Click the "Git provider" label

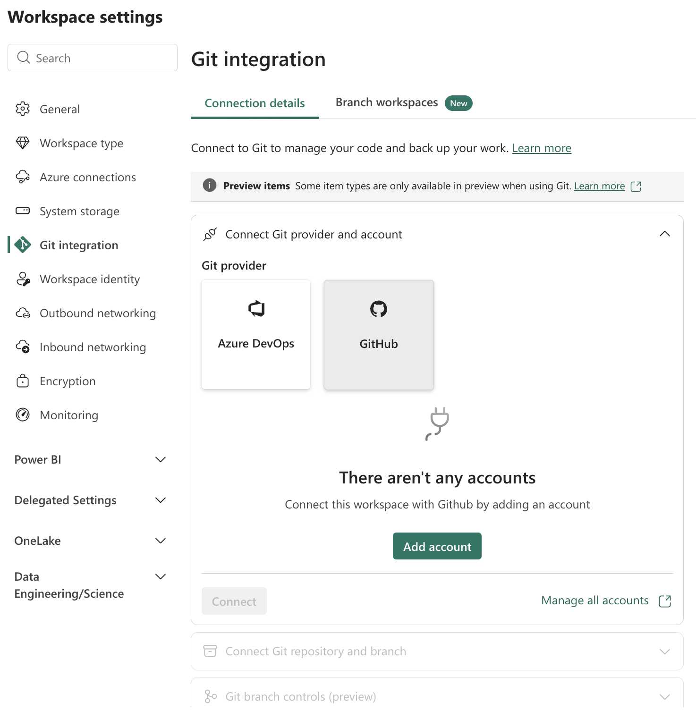pyautogui.click(x=234, y=265)
